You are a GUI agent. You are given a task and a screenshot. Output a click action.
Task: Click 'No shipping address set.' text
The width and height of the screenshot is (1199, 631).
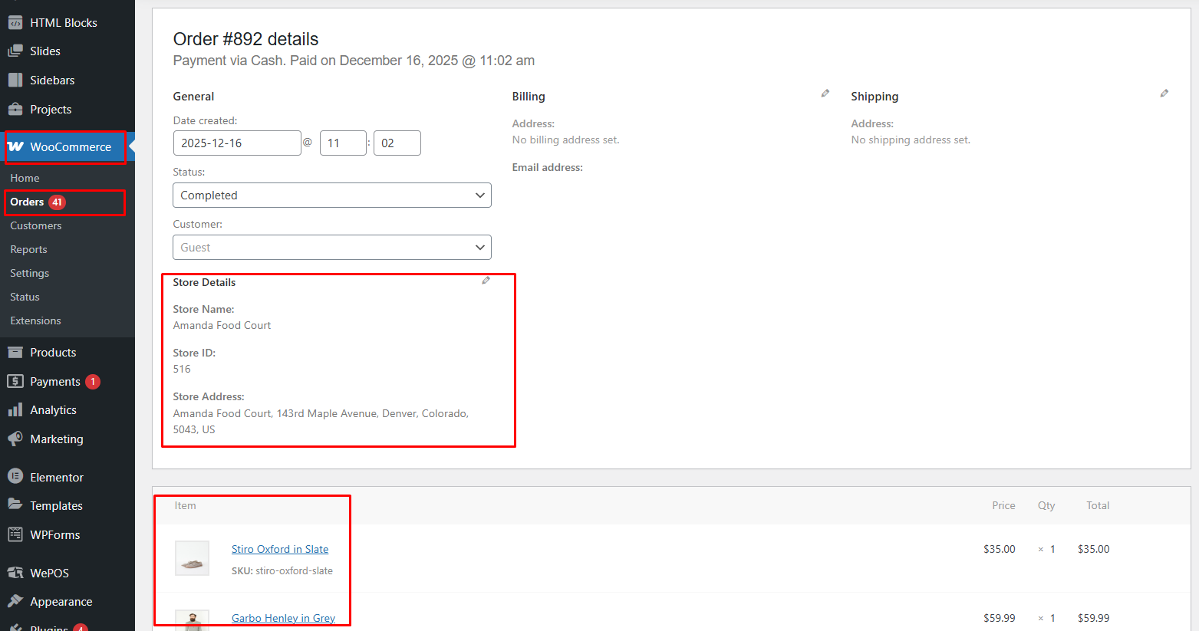[911, 140]
